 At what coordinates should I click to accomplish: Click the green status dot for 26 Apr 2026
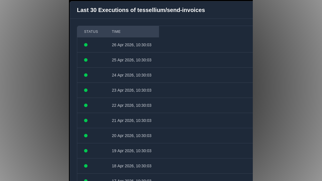click(x=86, y=45)
